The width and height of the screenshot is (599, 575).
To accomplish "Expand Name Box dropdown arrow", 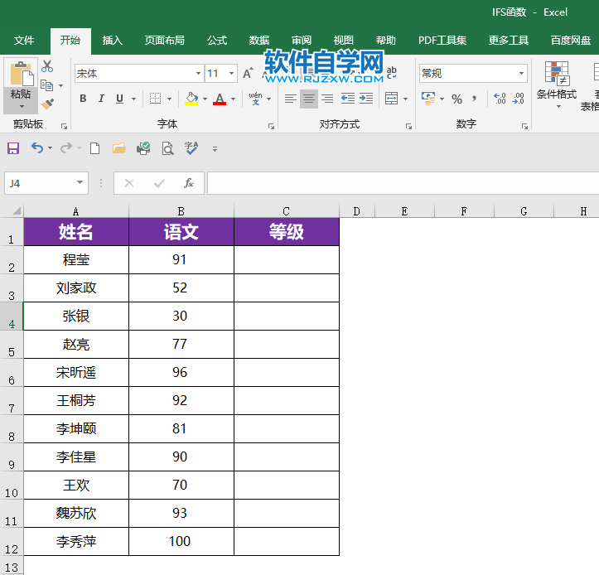I will (x=80, y=182).
